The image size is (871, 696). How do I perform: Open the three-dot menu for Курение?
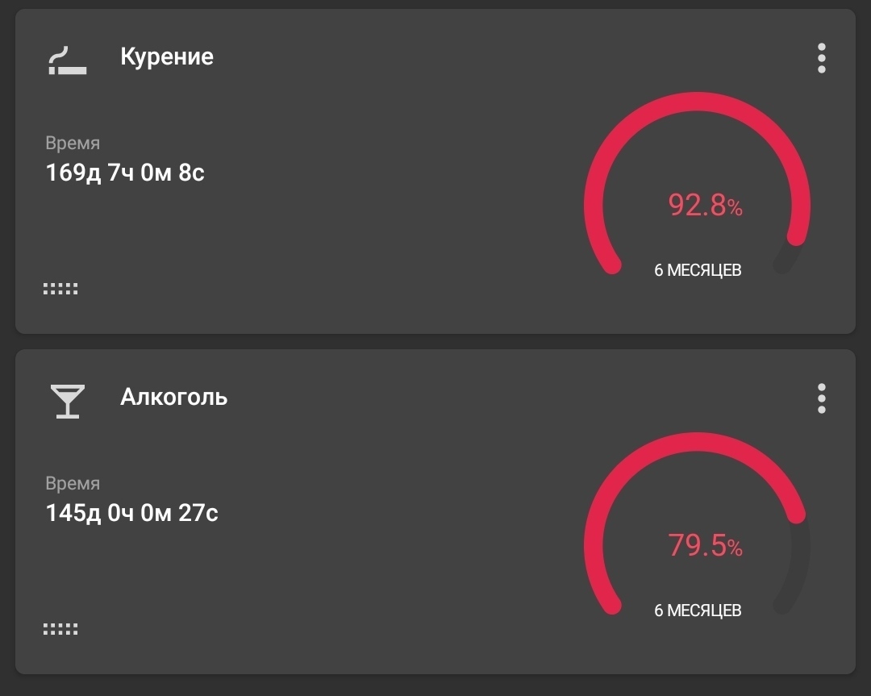coord(821,59)
